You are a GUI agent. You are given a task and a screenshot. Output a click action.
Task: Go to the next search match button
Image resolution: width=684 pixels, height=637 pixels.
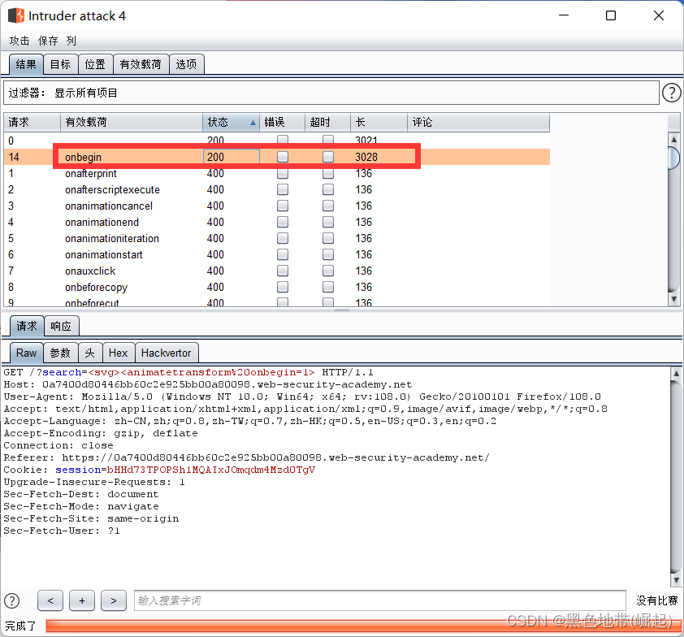click(114, 600)
